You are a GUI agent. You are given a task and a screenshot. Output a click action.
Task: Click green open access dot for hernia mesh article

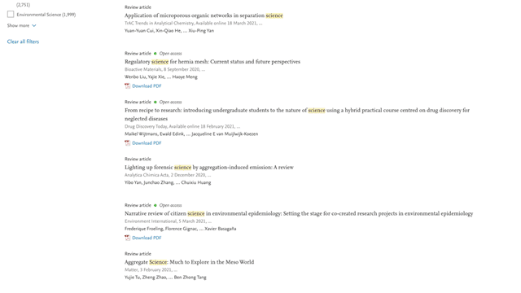point(155,53)
